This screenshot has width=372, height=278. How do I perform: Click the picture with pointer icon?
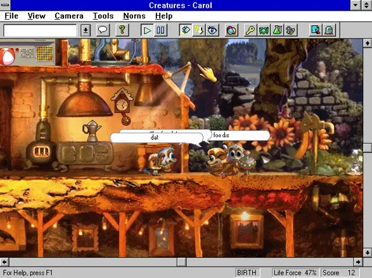click(316, 30)
